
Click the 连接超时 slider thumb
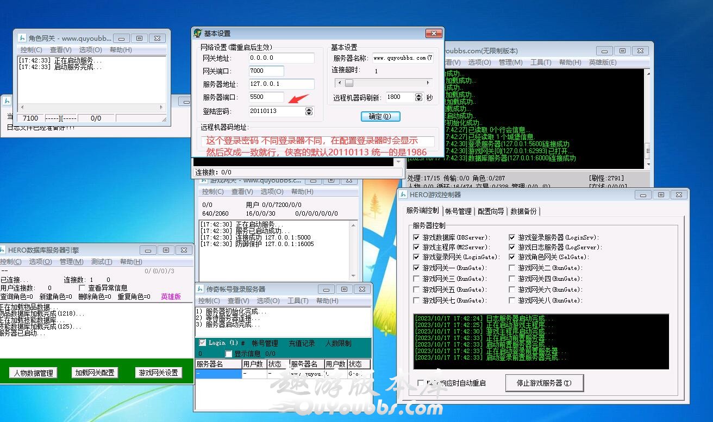(349, 83)
